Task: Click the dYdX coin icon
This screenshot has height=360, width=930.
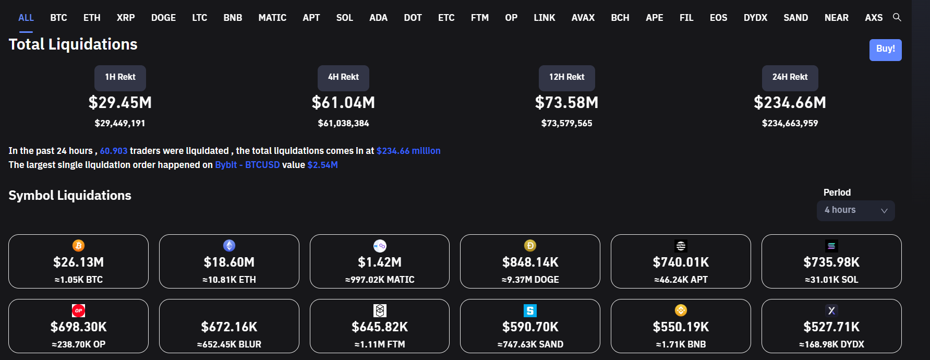Action: (x=831, y=310)
